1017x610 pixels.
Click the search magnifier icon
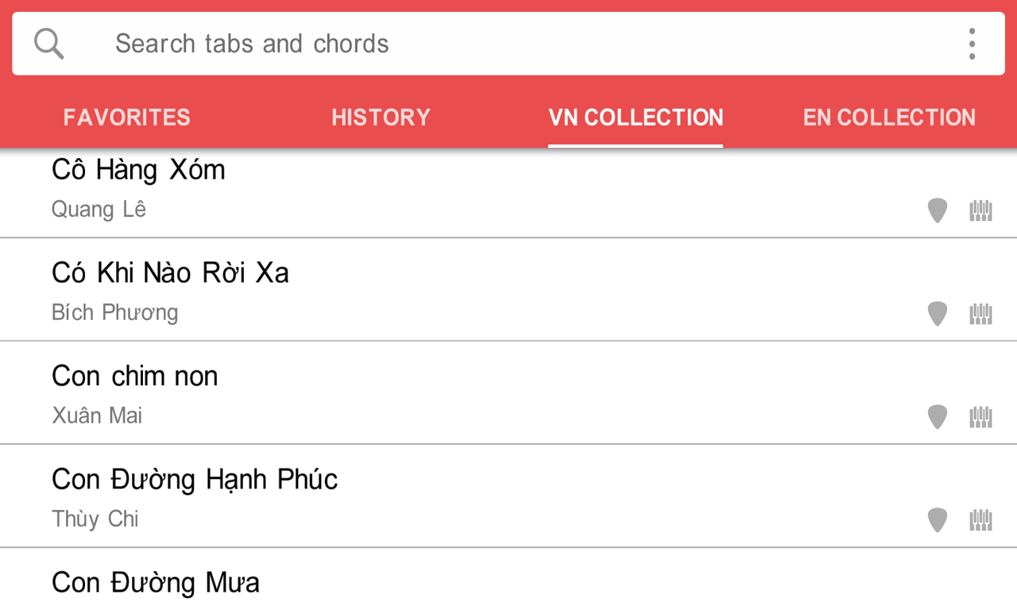[48, 44]
